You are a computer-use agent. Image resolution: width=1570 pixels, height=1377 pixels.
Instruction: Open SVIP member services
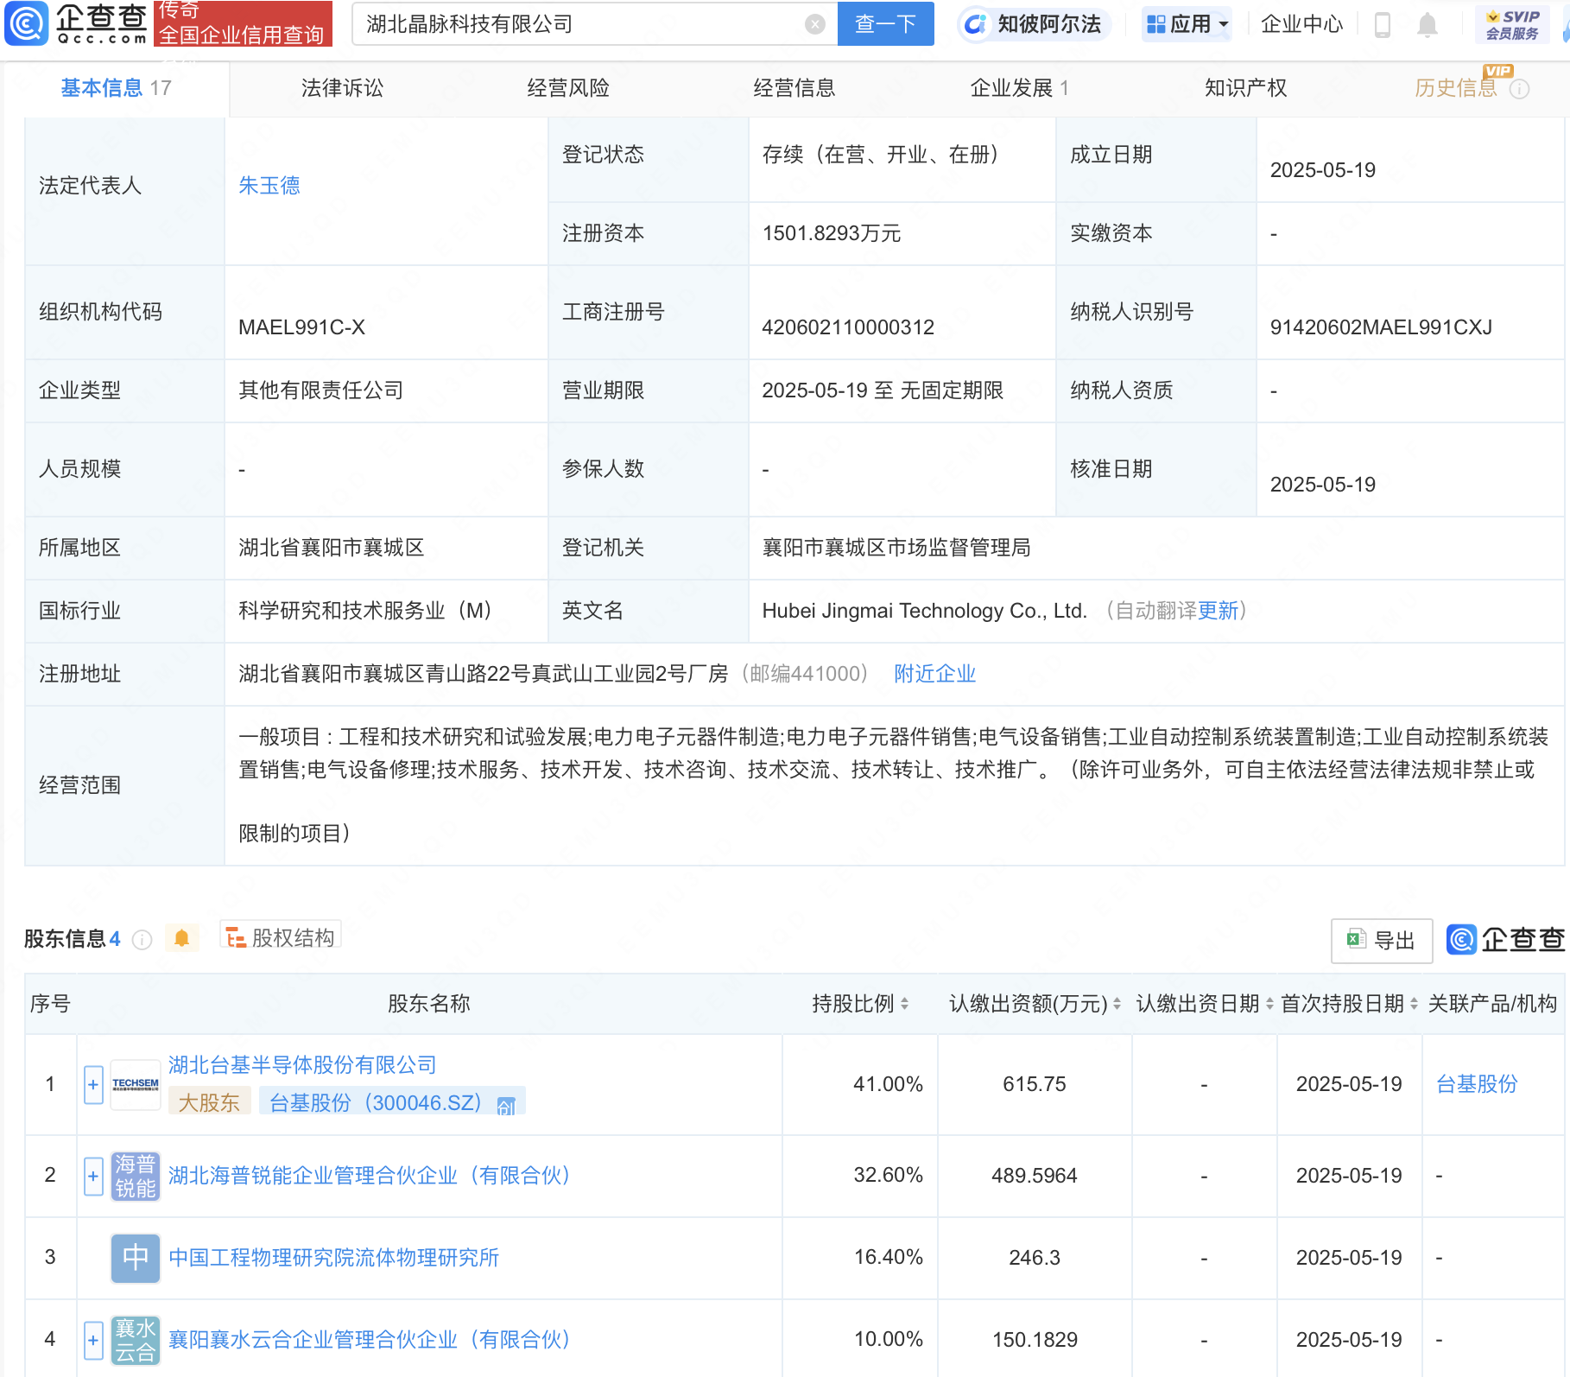point(1511,25)
